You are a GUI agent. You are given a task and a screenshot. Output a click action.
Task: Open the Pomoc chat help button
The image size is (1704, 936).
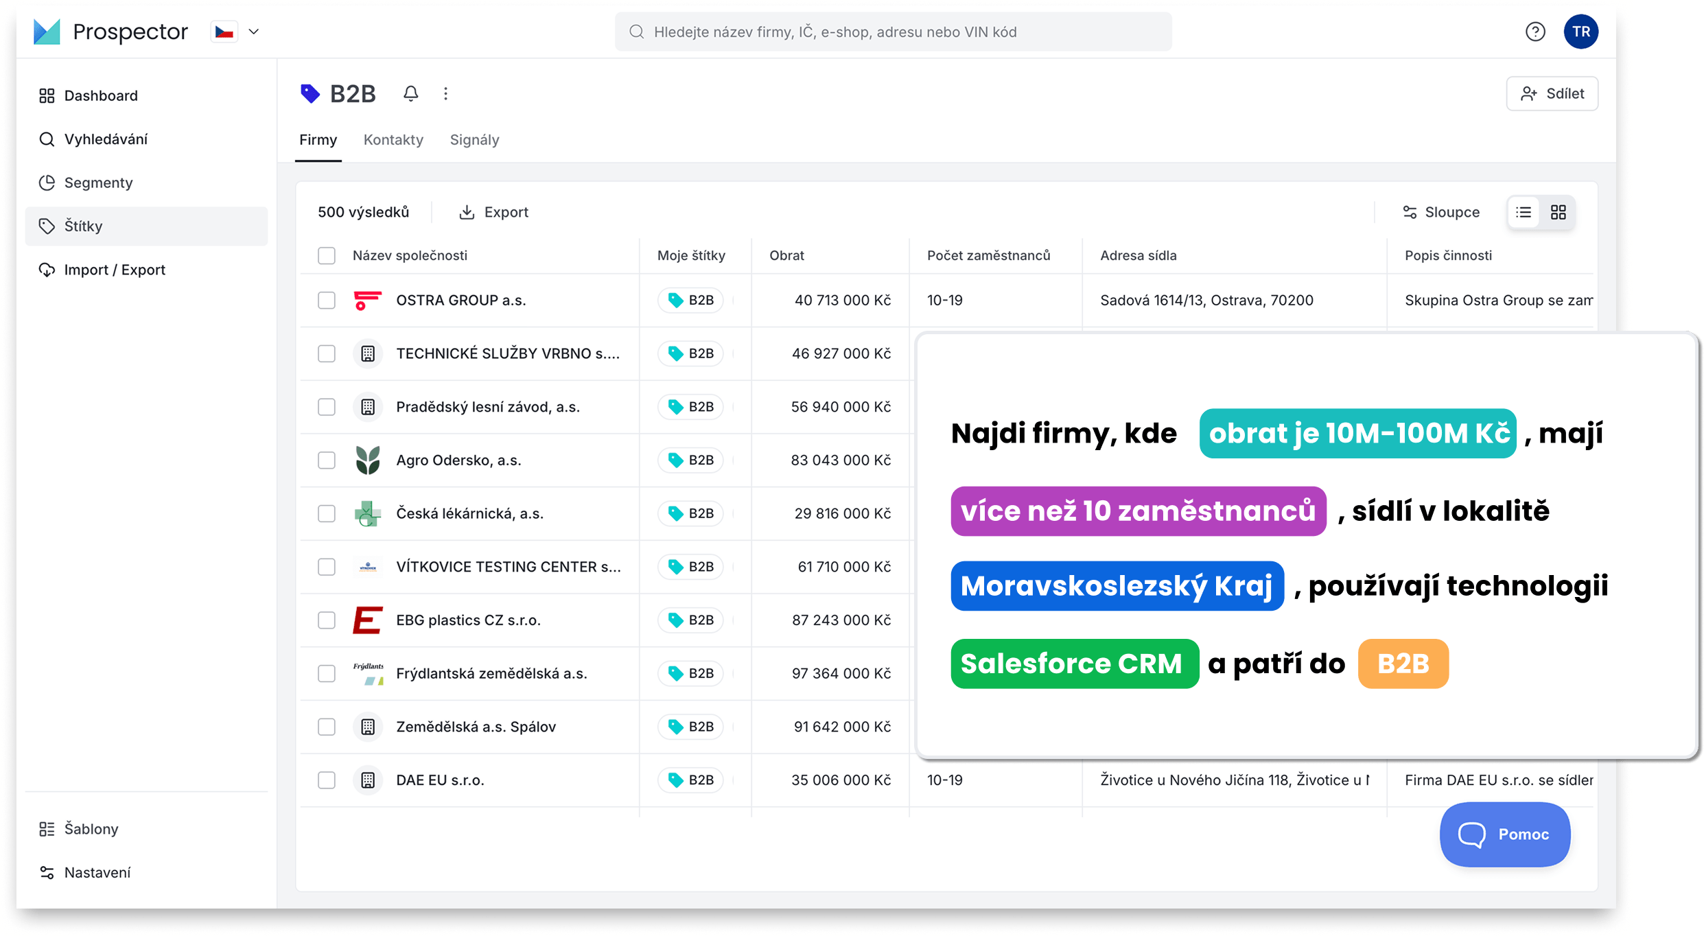pos(1504,834)
